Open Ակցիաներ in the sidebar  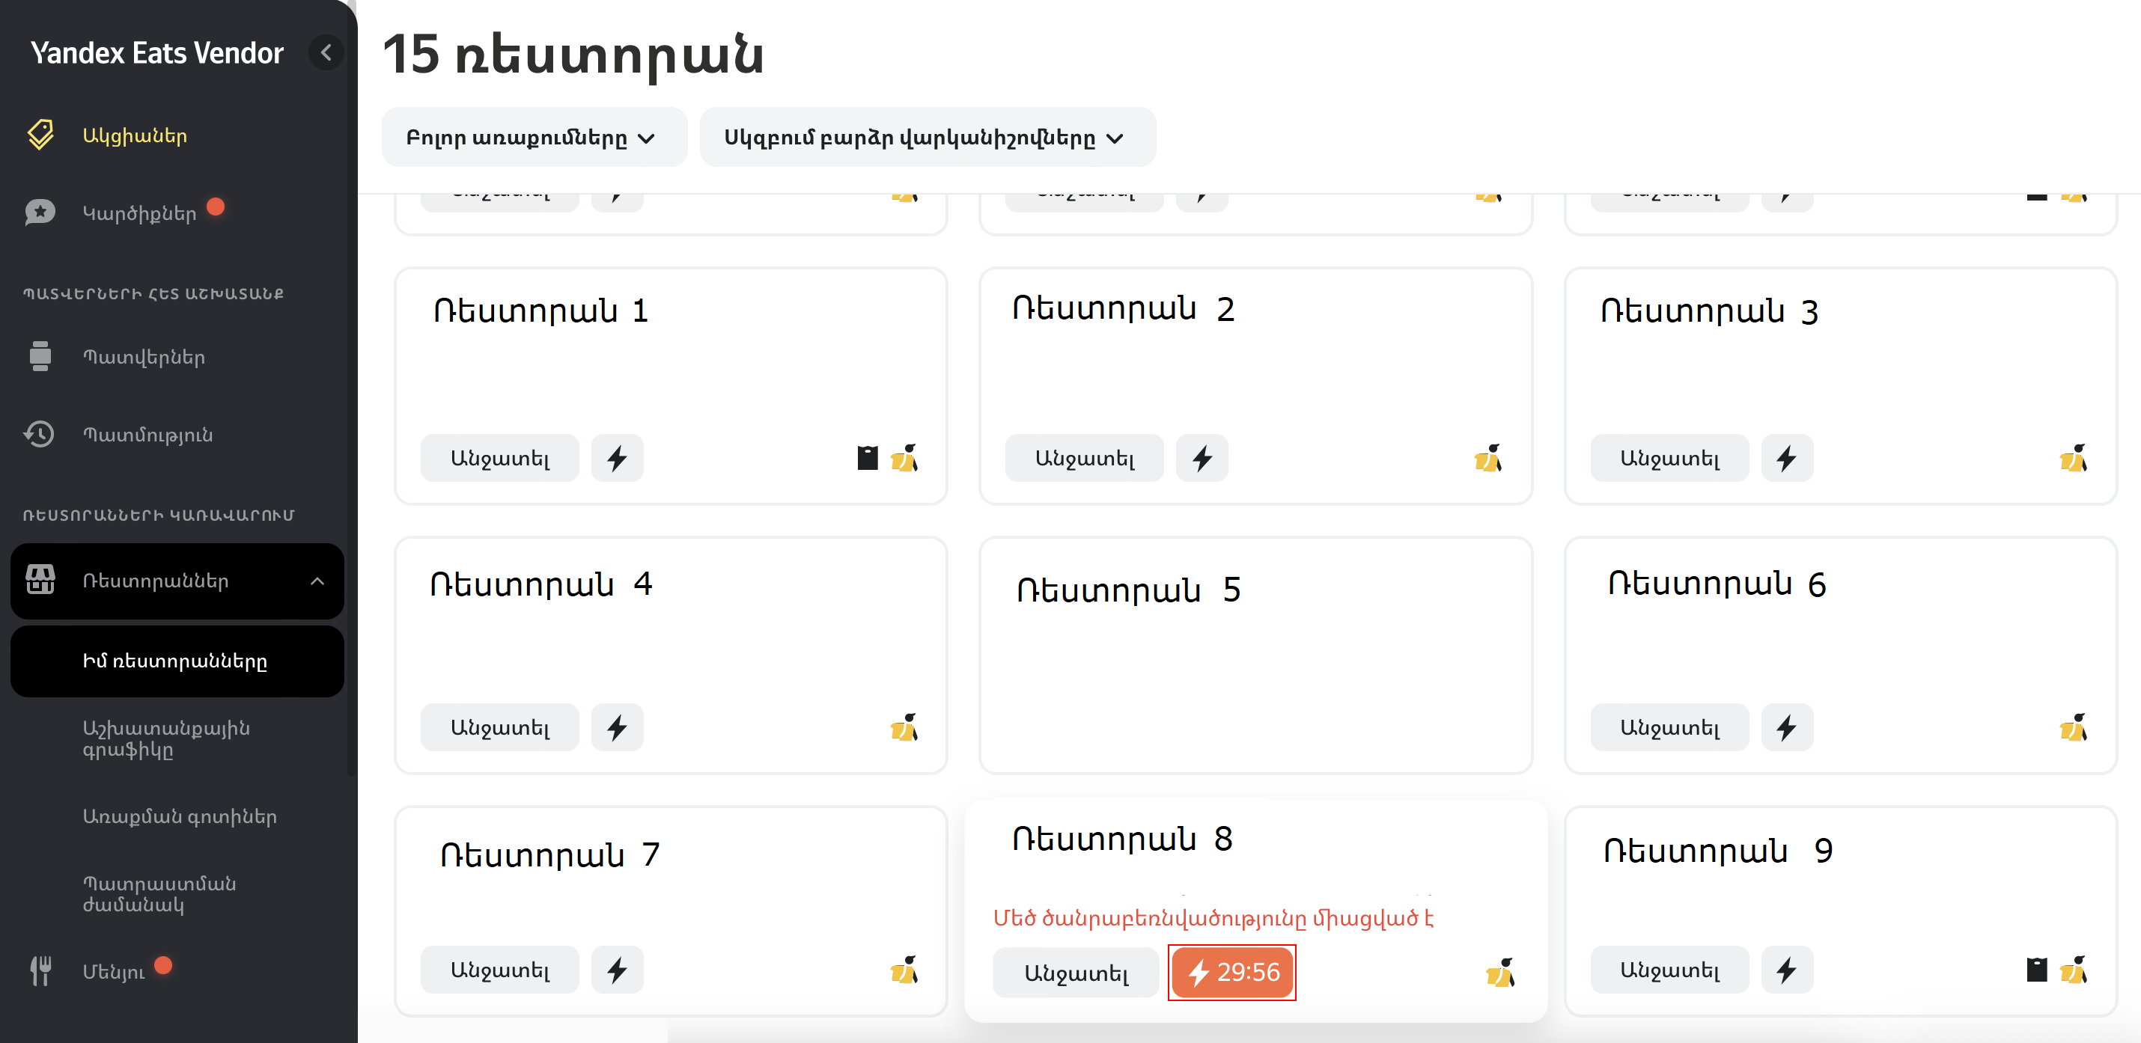[x=134, y=135]
